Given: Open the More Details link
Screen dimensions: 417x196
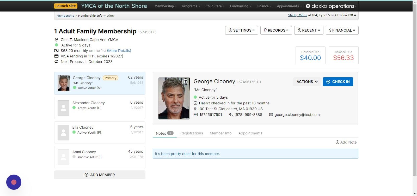Looking at the screenshot, I should (119, 51).
